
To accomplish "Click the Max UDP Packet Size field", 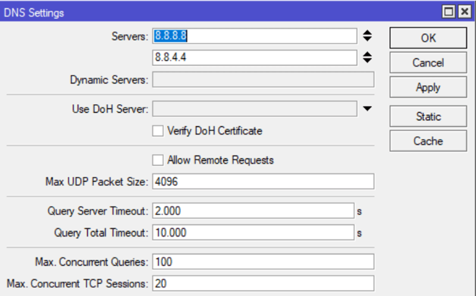I will pos(263,181).
